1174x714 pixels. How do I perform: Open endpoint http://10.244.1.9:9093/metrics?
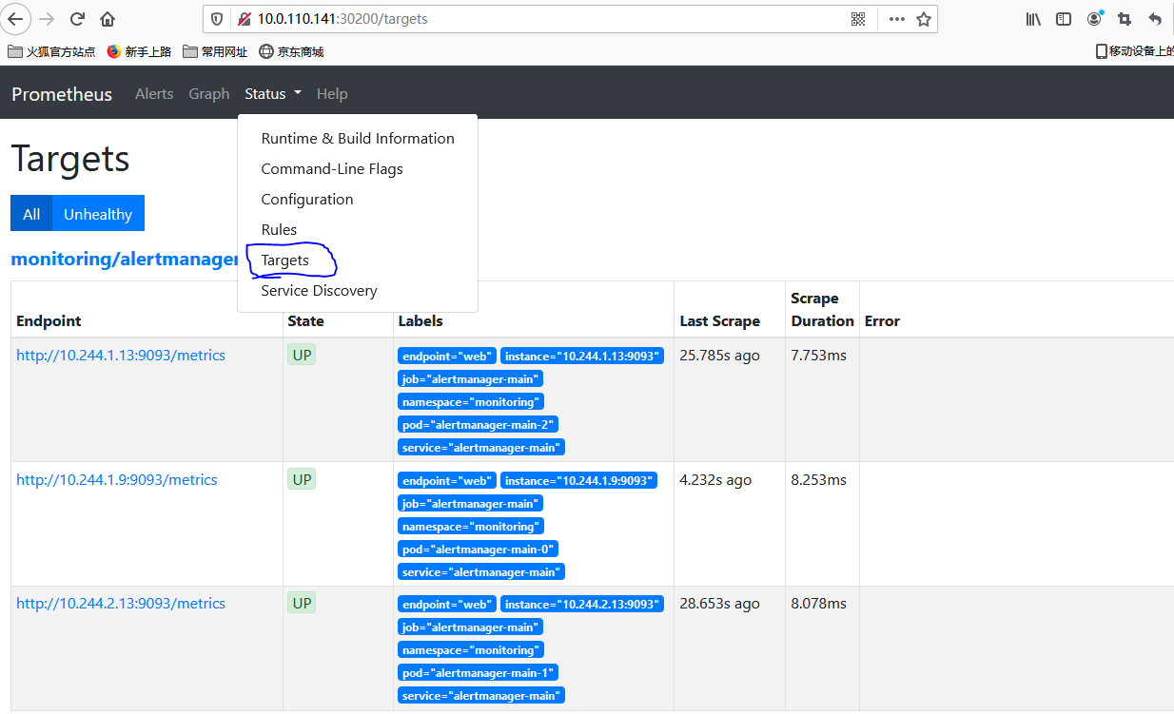[117, 480]
